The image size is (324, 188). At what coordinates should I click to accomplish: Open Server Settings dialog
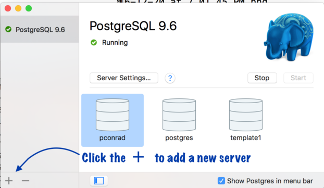[124, 78]
